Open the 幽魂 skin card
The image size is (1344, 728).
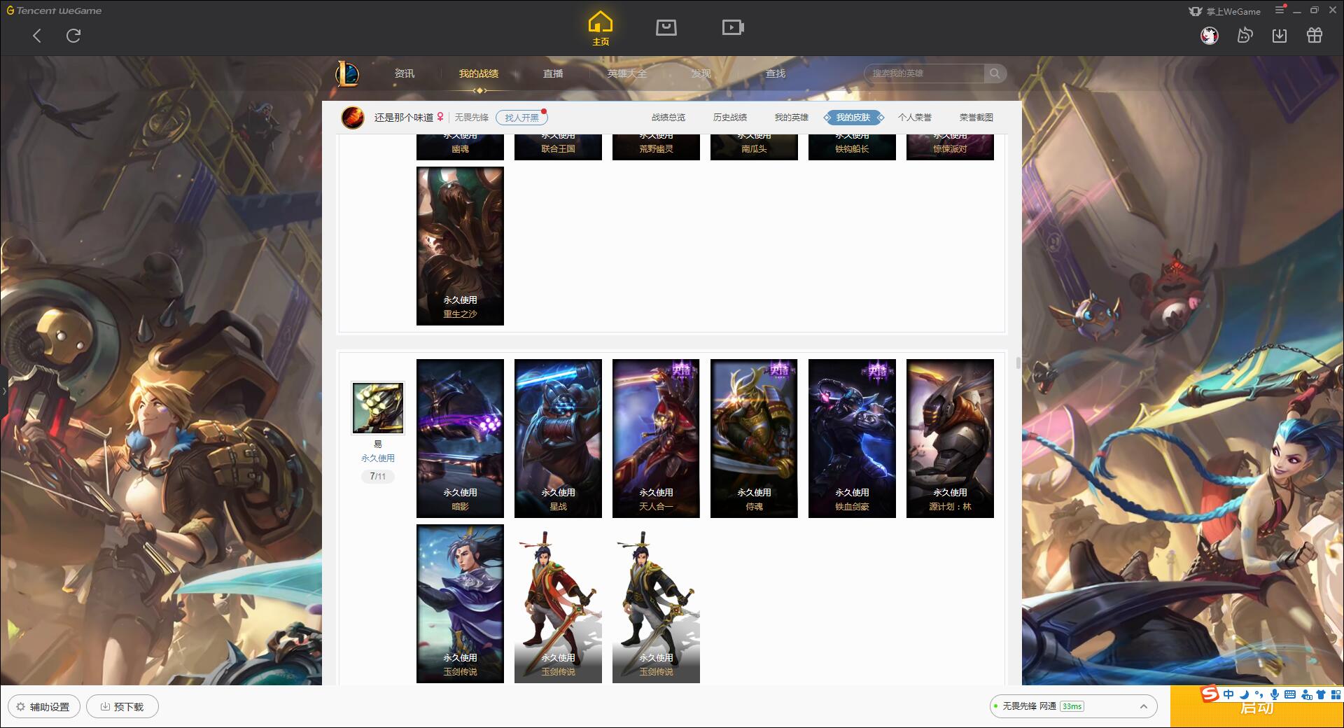pyautogui.click(x=460, y=147)
